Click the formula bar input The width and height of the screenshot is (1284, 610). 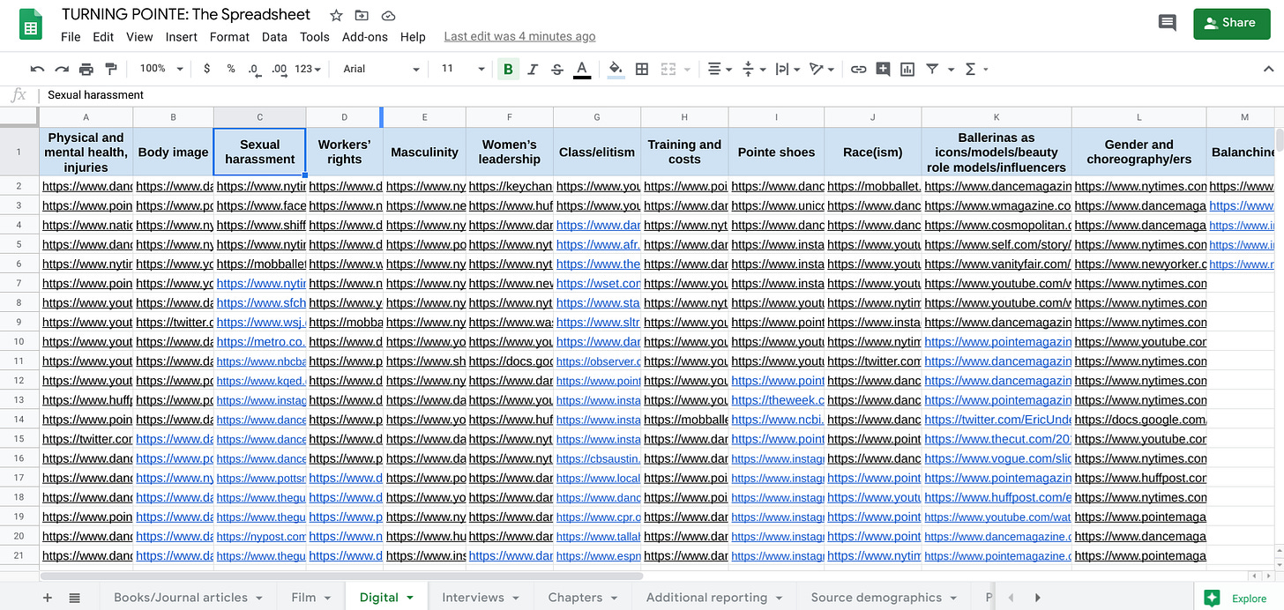[661, 95]
